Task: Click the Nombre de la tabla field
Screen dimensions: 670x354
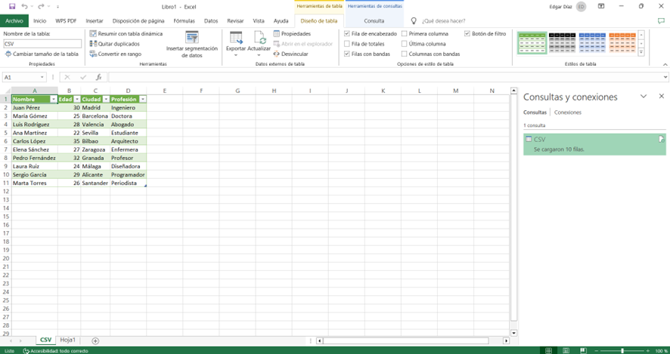Action: [42, 44]
